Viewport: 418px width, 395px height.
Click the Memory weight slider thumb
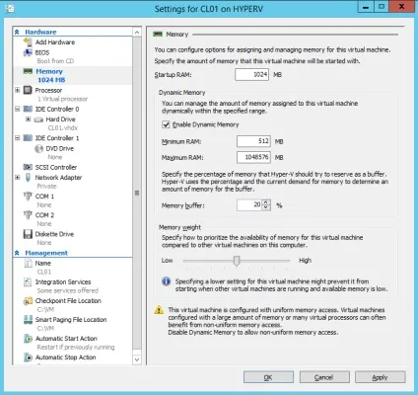[237, 261]
